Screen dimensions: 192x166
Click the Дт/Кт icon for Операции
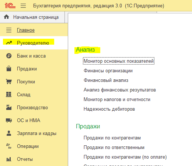pyautogui.click(x=9, y=146)
